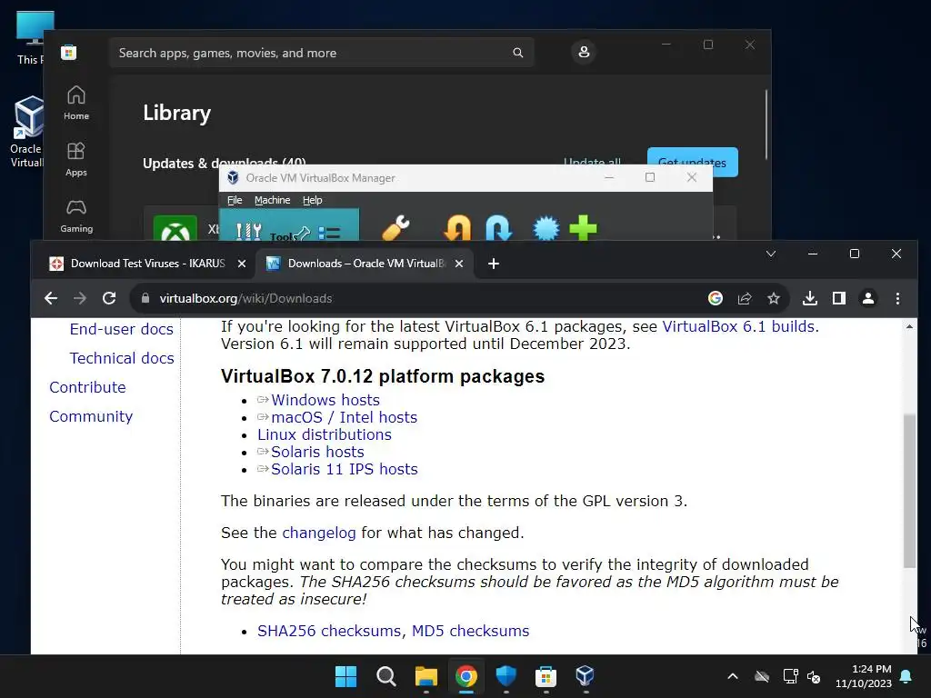Click the browser page vertical scrollbar thumb
The width and height of the screenshot is (931, 698).
click(909, 491)
